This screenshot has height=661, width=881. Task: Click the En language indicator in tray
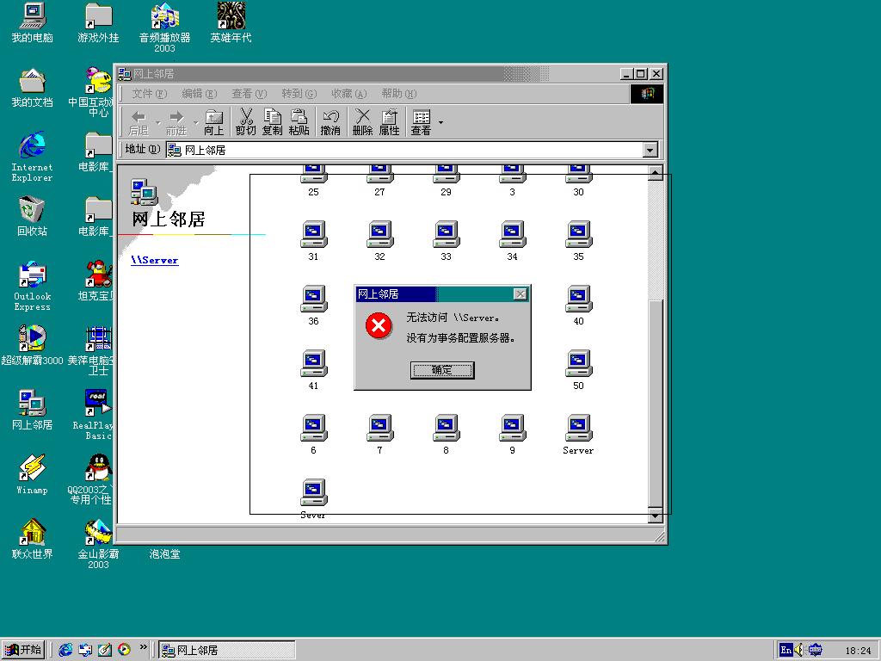point(786,651)
